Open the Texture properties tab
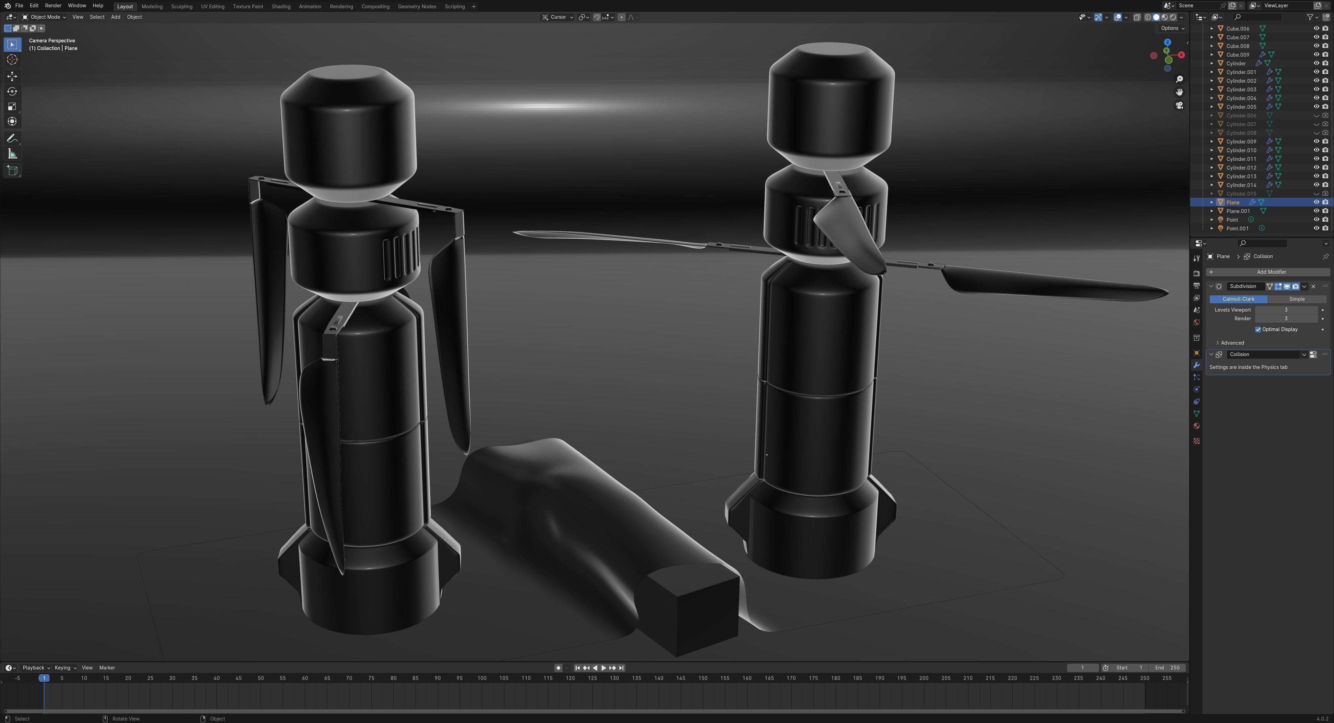The width and height of the screenshot is (1334, 723). pyautogui.click(x=1196, y=441)
